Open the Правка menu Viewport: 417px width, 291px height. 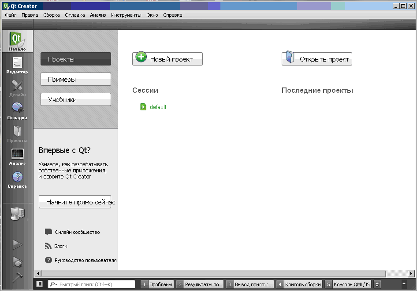30,15
